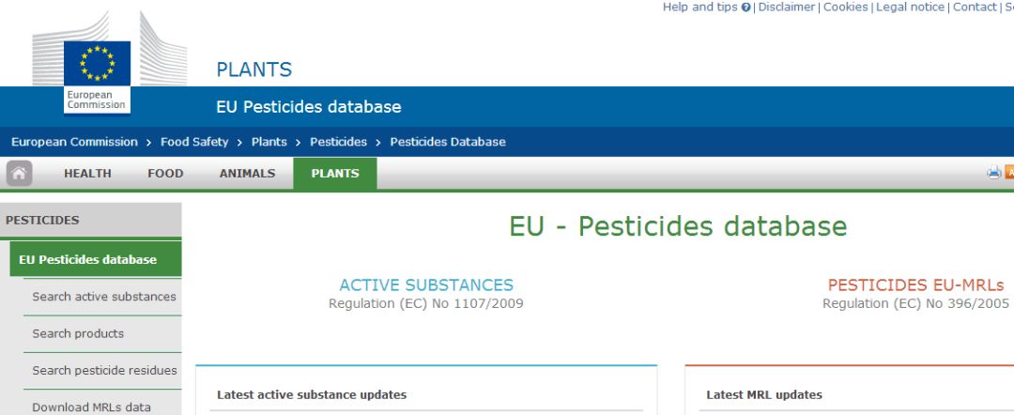Select the ANIMALS navigation tab

(x=247, y=174)
